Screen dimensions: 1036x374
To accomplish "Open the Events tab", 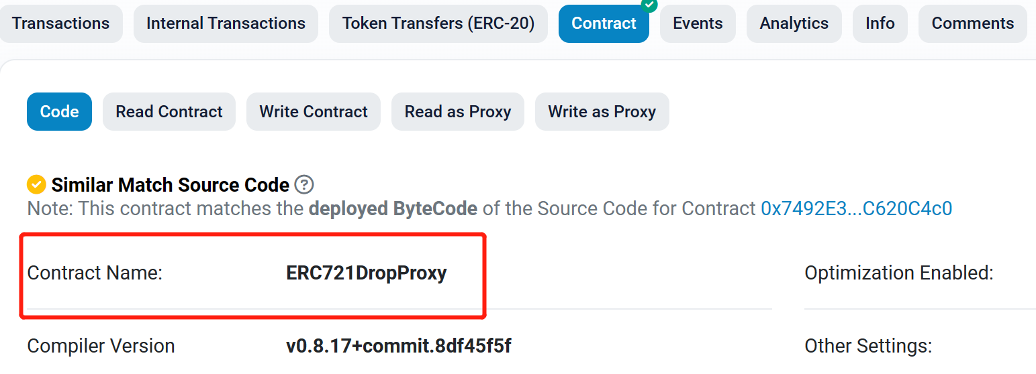I will tap(698, 23).
